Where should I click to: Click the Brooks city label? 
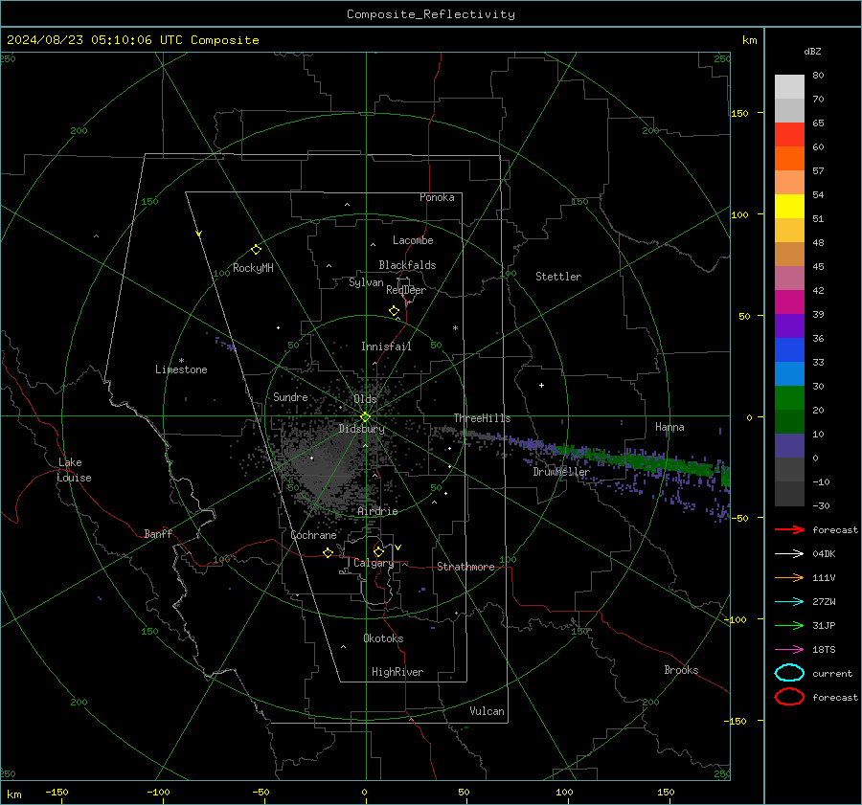pos(681,670)
